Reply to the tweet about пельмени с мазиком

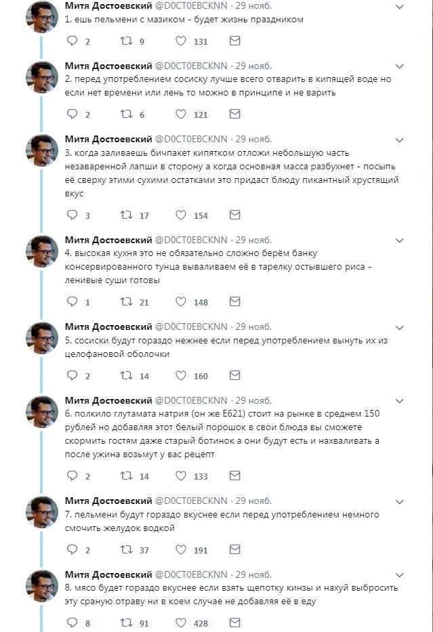(x=73, y=41)
